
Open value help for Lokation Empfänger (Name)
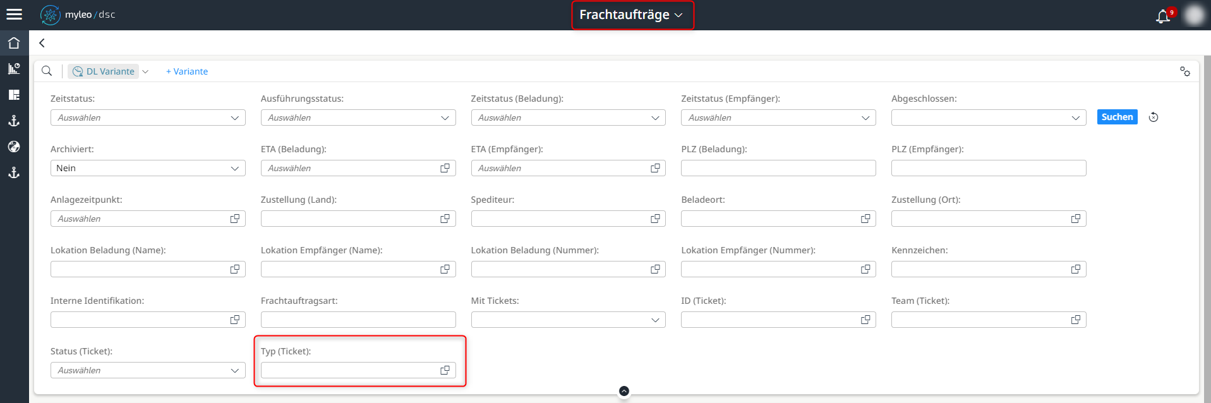click(x=445, y=269)
